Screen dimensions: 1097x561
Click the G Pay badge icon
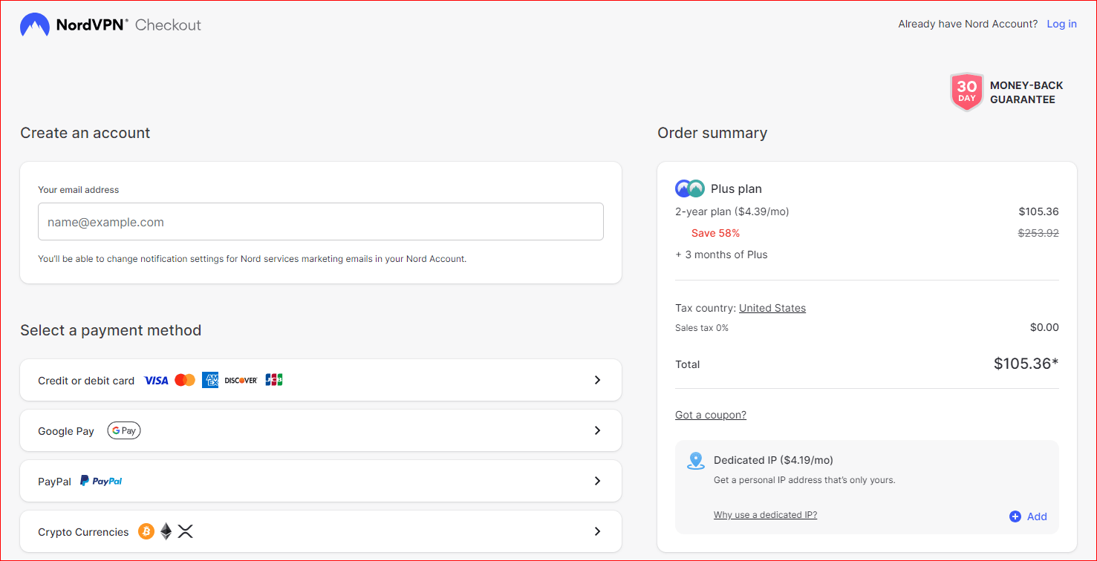[x=124, y=430]
